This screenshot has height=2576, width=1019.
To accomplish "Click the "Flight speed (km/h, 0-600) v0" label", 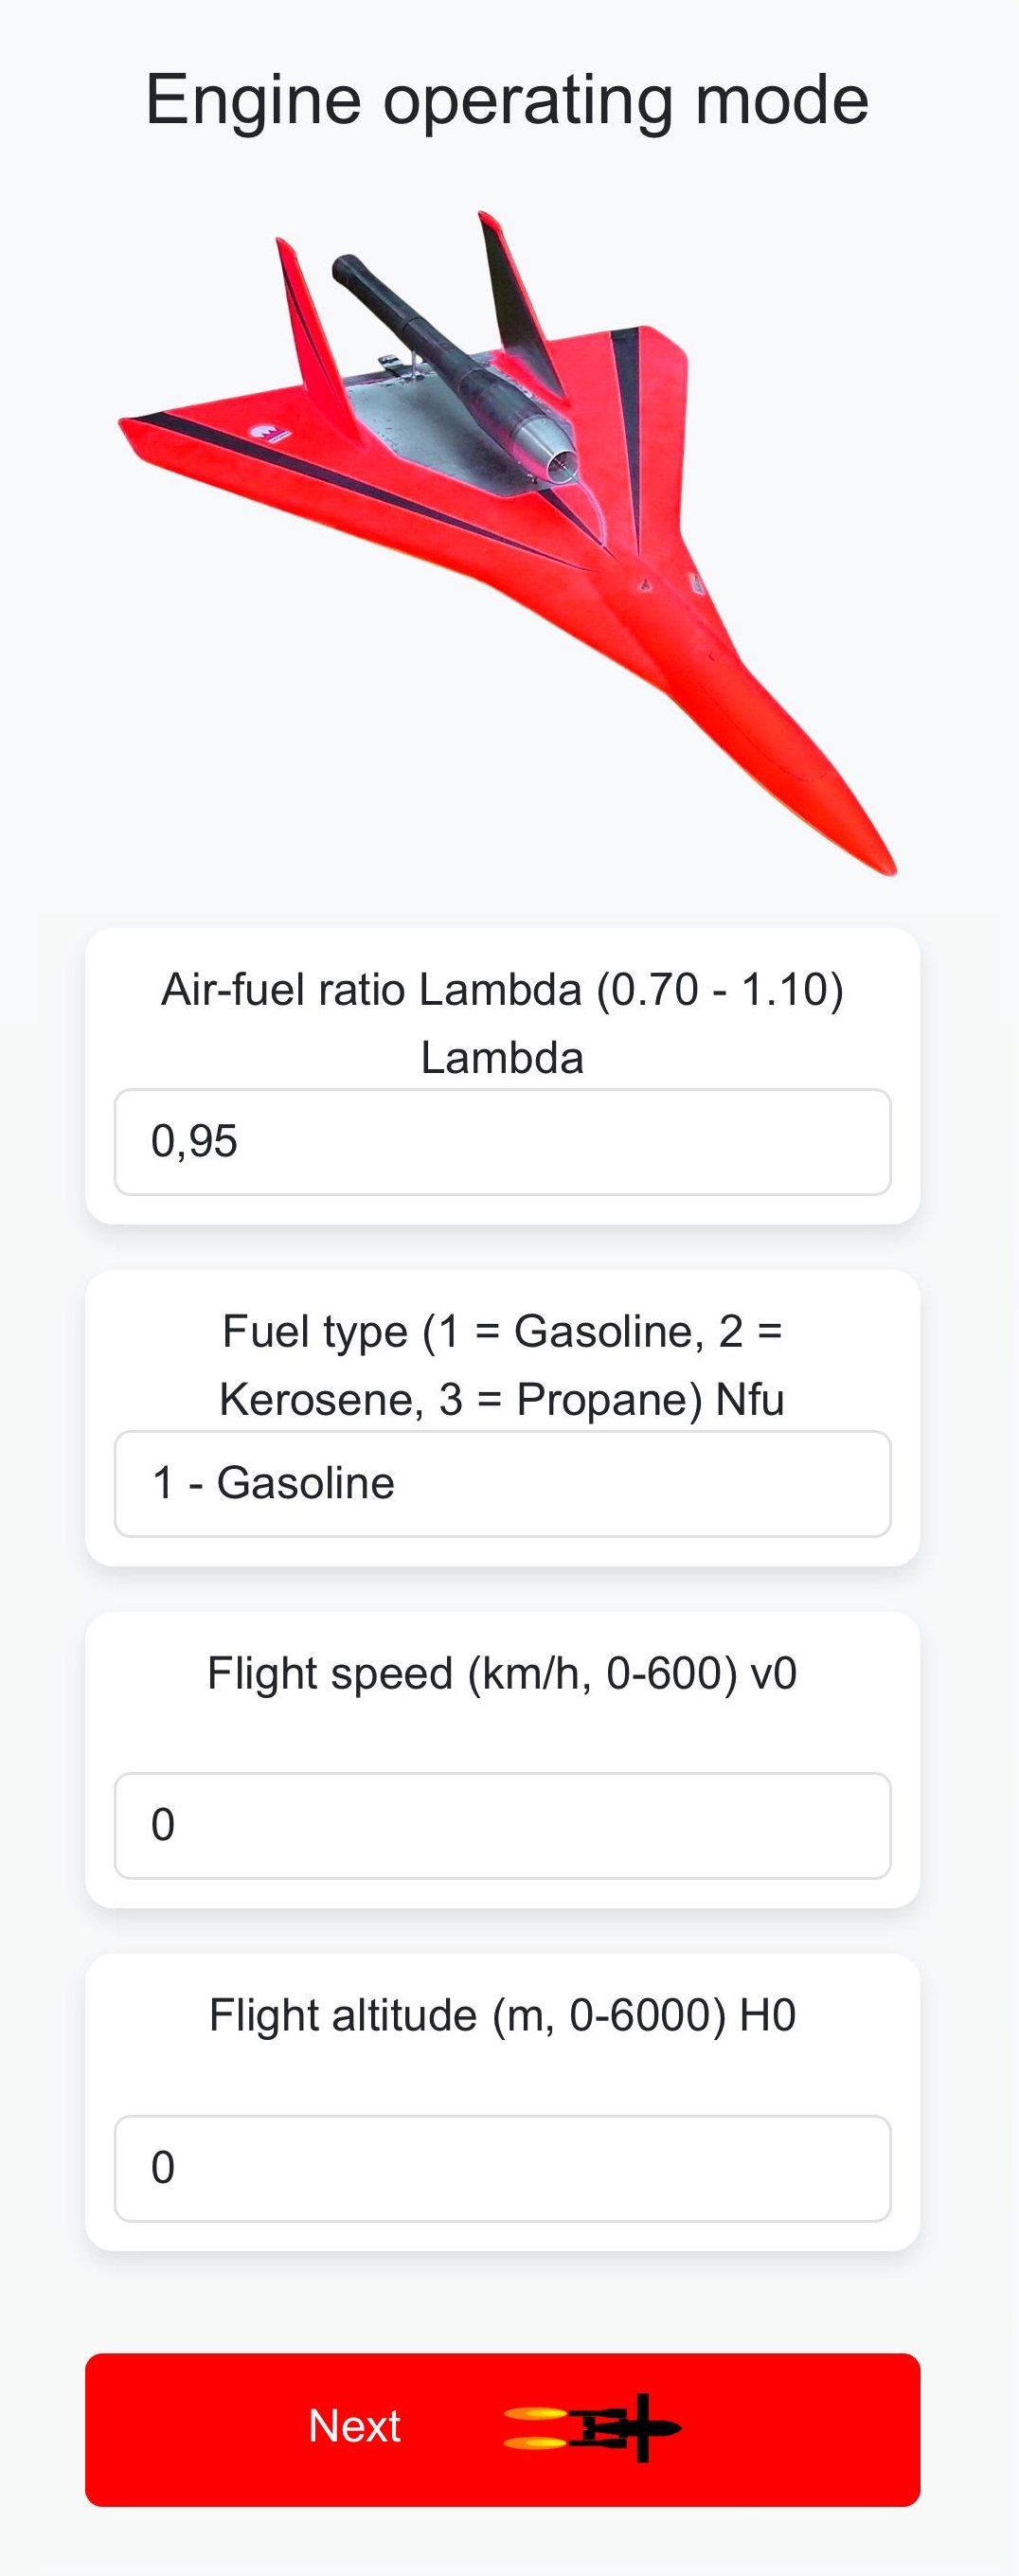I will pos(502,1673).
